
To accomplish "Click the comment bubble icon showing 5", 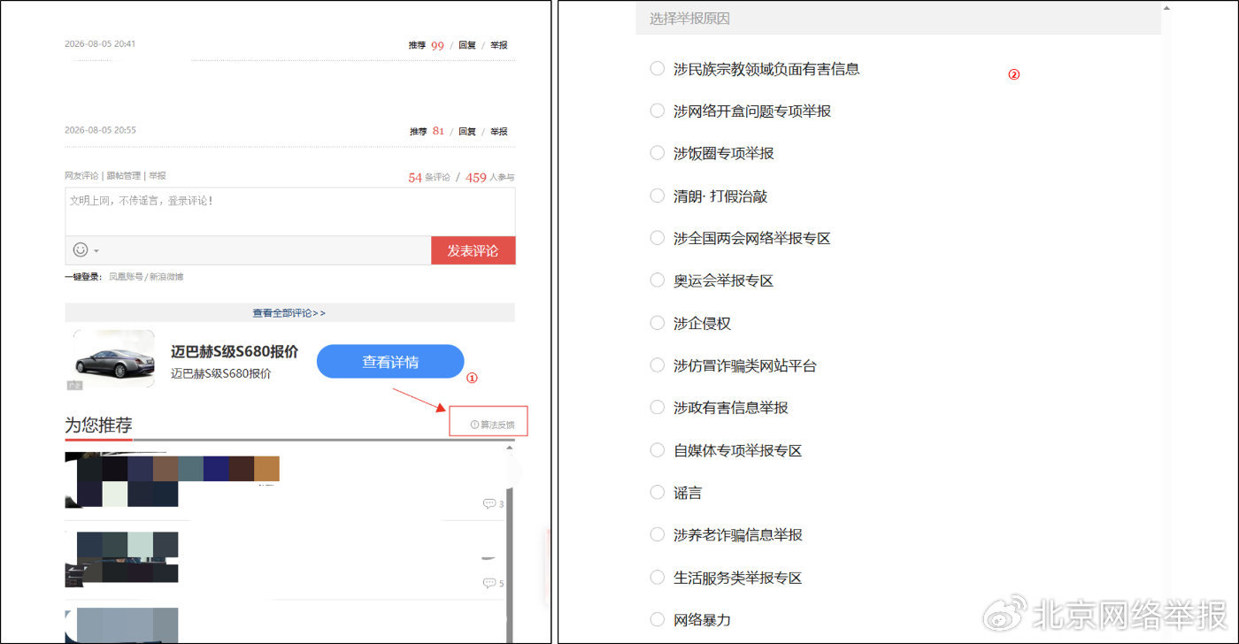I will (x=489, y=583).
